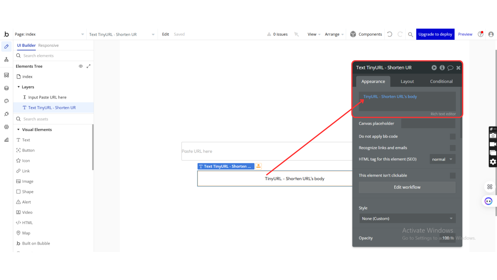Click the property editor comment bubble icon
This screenshot has height=280, width=497.
click(x=450, y=68)
